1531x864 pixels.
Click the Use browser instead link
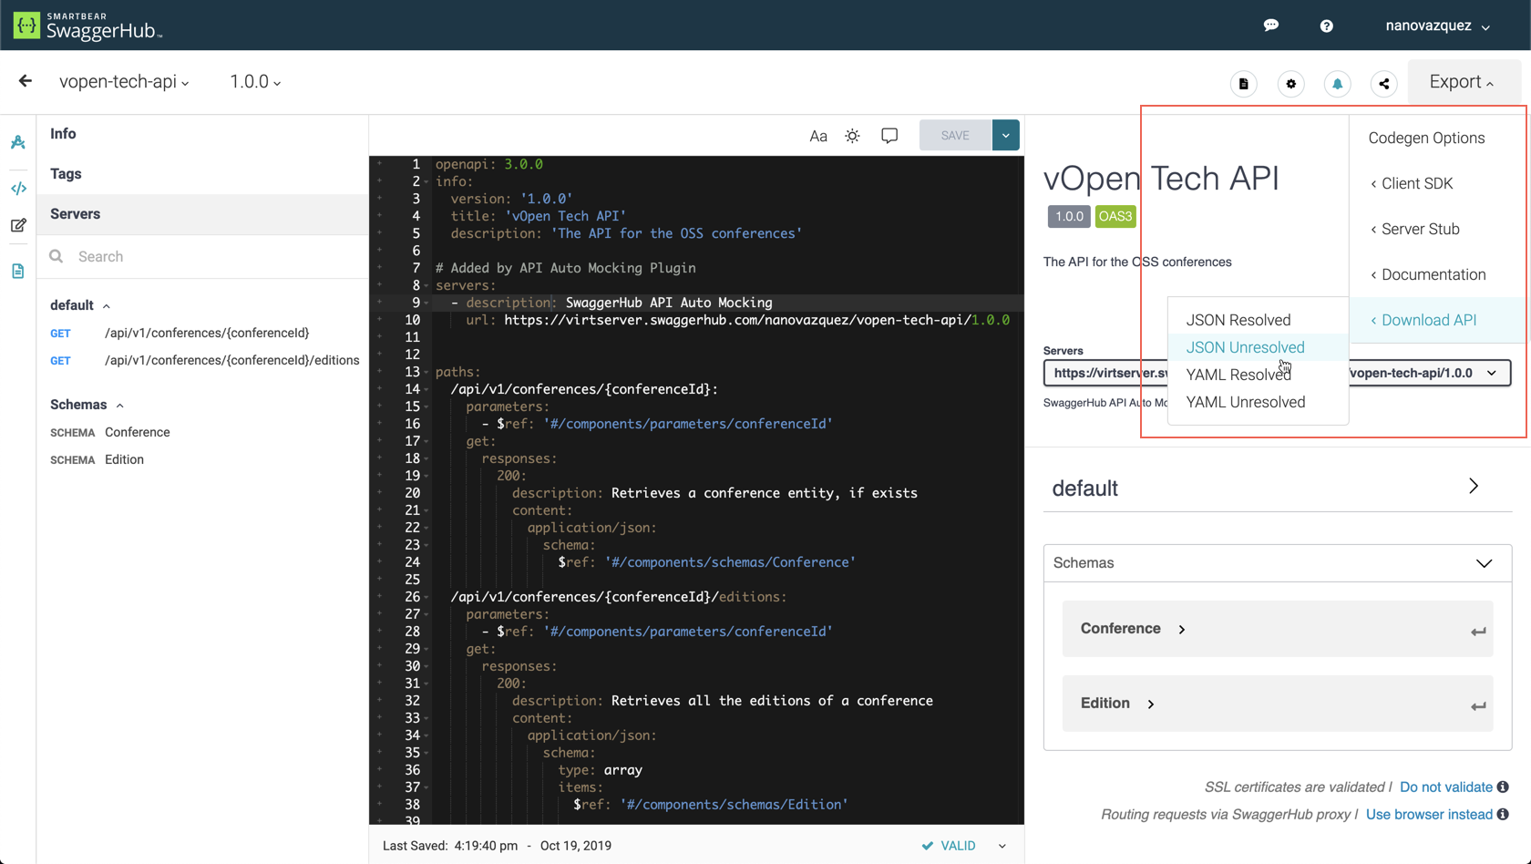[1429, 814]
